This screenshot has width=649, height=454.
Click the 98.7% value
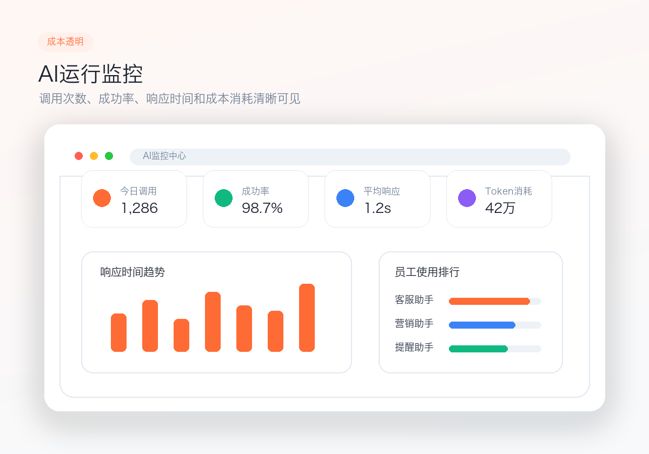[x=262, y=208]
